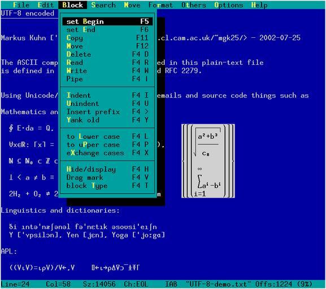Toggle Hide/display block option

click(107, 169)
